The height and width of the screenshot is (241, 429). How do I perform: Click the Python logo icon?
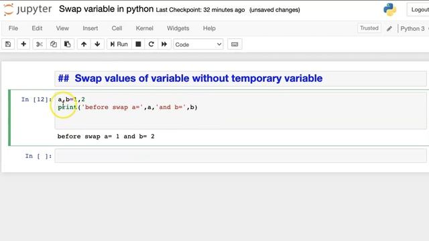[x=389, y=9]
